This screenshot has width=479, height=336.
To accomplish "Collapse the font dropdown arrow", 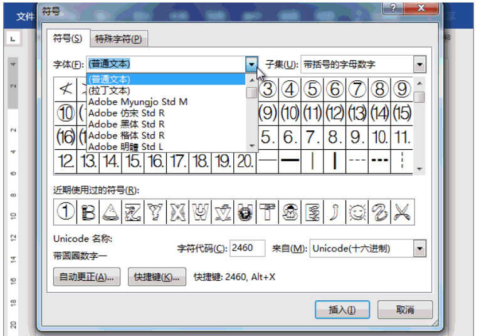I will click(251, 65).
